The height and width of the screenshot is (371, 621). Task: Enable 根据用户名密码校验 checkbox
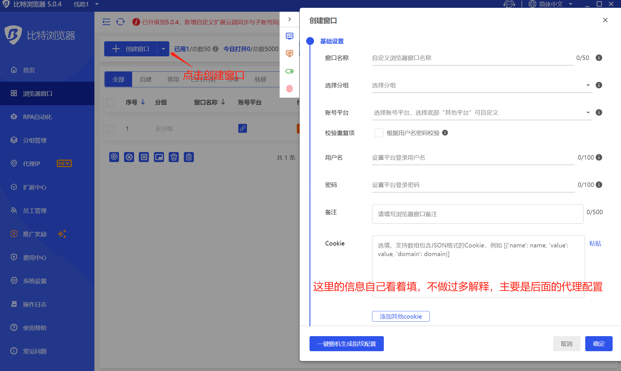(x=379, y=133)
